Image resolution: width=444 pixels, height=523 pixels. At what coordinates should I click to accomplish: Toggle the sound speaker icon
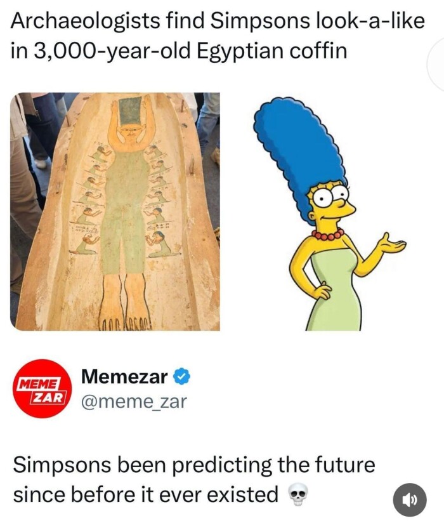pos(410,500)
